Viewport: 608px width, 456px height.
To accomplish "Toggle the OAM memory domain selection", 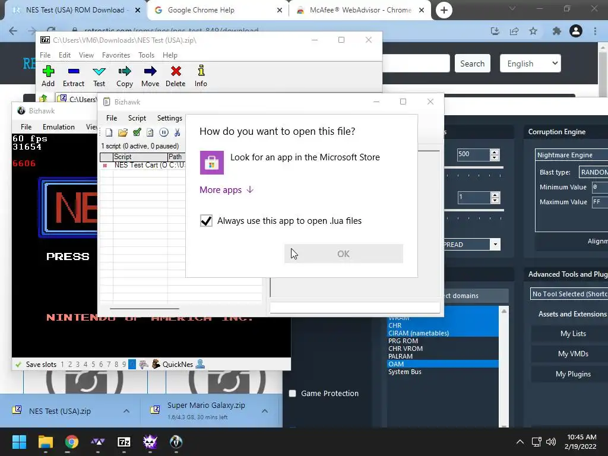I will tap(443, 364).
